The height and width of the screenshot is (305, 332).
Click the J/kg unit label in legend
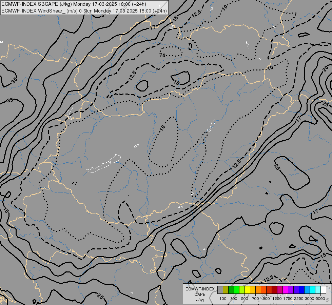point(200,300)
